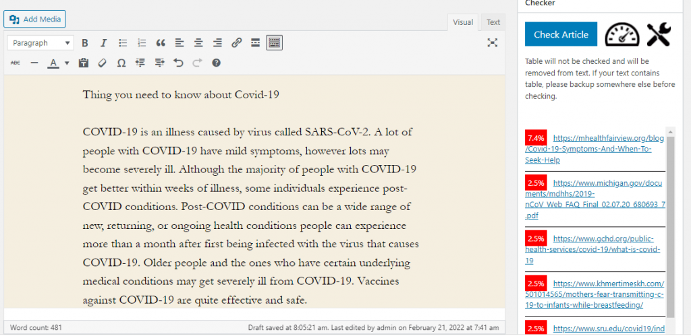The image size is (691, 336).
Task: Insert a horizontal line
Action: pyautogui.click(x=34, y=63)
